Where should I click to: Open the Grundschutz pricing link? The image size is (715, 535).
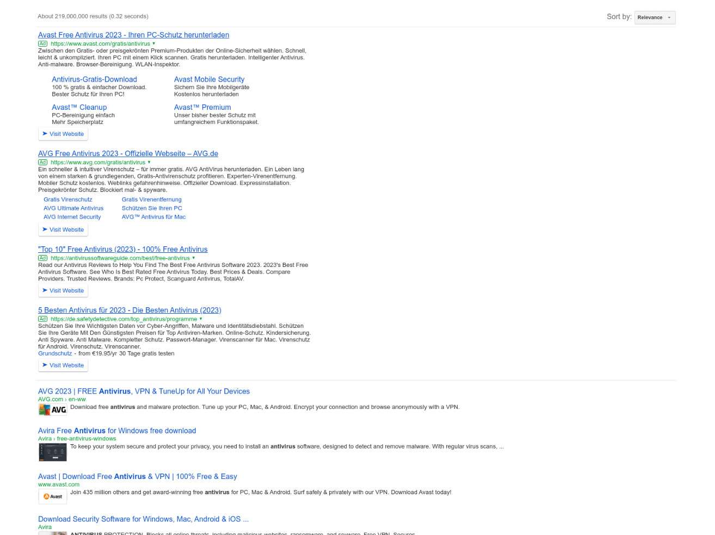coord(55,353)
